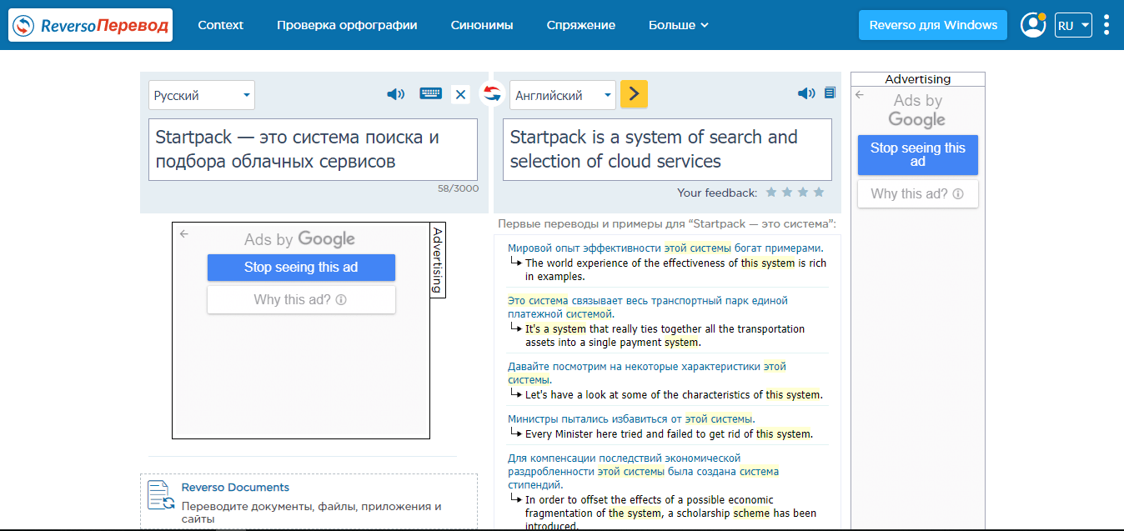Image resolution: width=1124 pixels, height=531 pixels.
Task: Open the Context menu item
Action: click(x=221, y=25)
